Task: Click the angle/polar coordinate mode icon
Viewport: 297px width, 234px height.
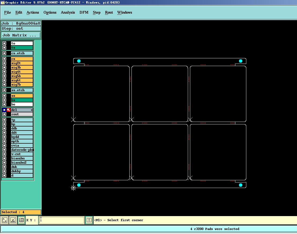Action: (13, 220)
